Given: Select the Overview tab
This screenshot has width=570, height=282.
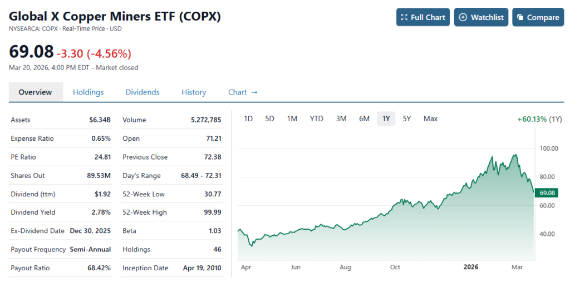Looking at the screenshot, I should pyautogui.click(x=36, y=92).
